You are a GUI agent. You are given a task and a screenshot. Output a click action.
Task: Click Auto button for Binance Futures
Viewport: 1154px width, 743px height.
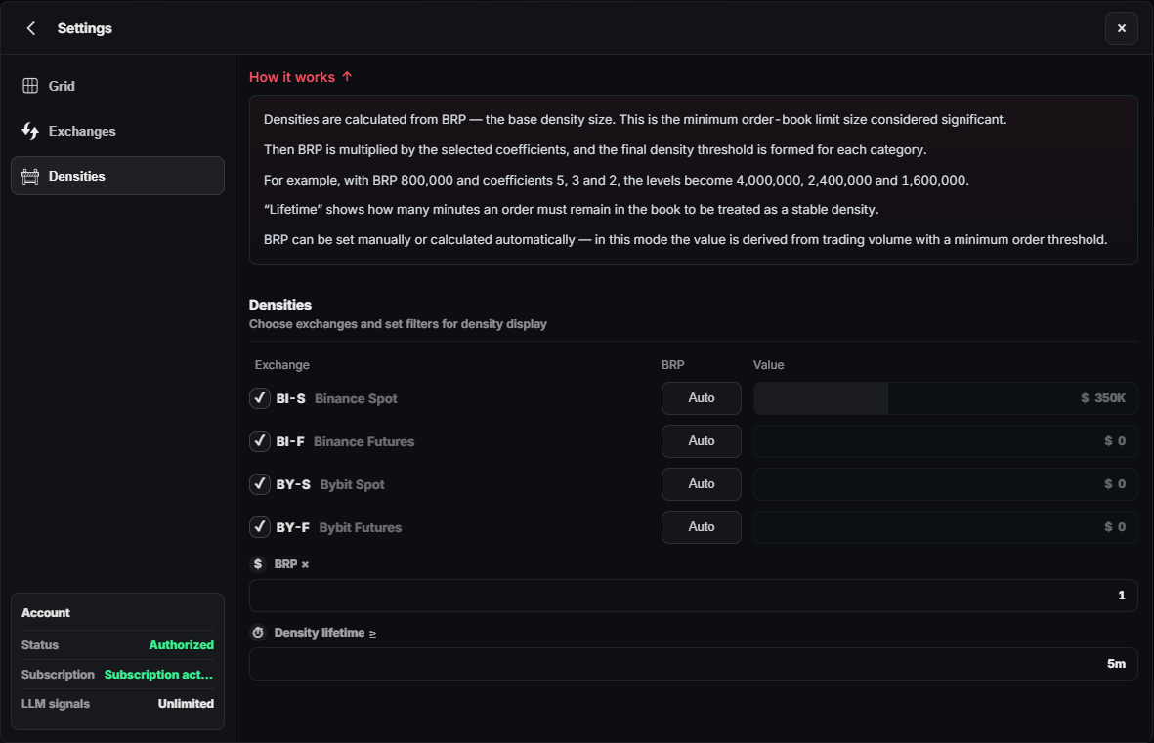(701, 441)
